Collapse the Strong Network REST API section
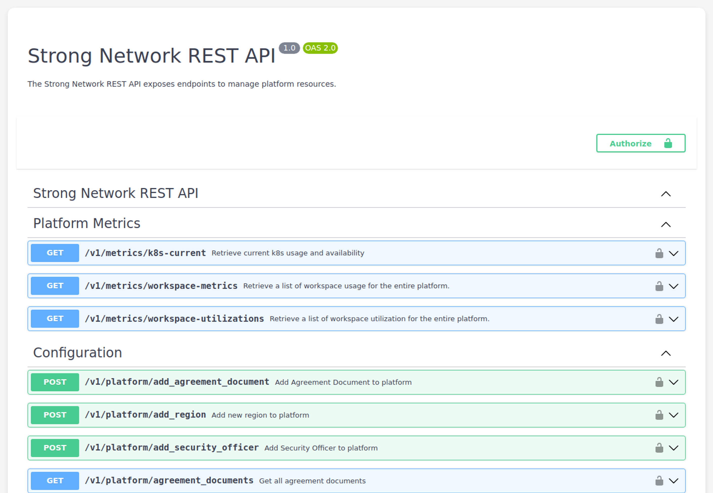 click(666, 194)
